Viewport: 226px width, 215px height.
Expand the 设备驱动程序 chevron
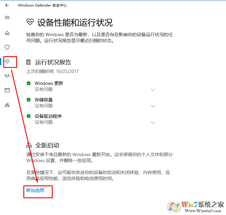pos(153,123)
